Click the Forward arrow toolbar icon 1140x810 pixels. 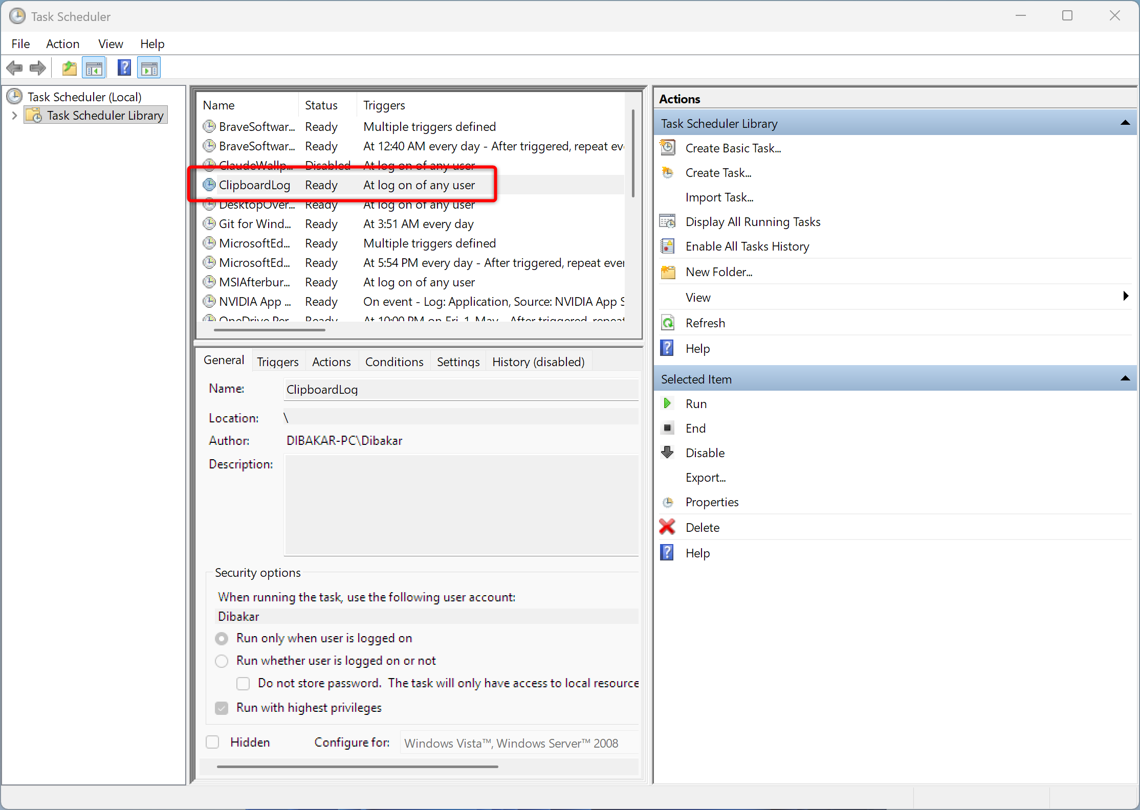[x=38, y=68]
